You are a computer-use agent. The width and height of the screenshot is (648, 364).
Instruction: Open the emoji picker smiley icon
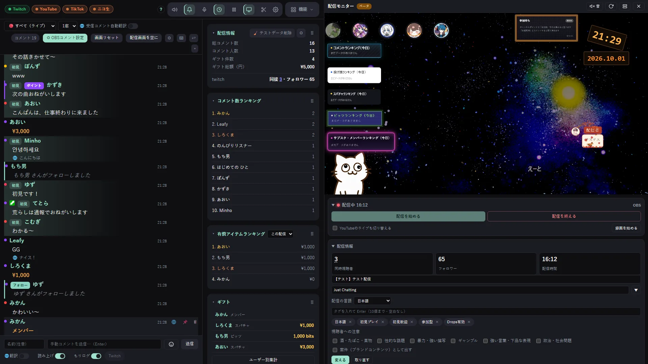click(x=171, y=344)
